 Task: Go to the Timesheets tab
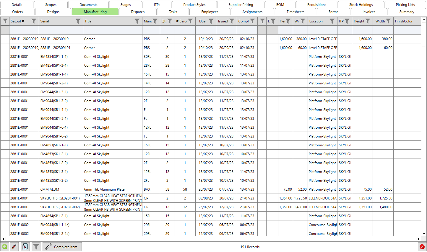[295, 12]
